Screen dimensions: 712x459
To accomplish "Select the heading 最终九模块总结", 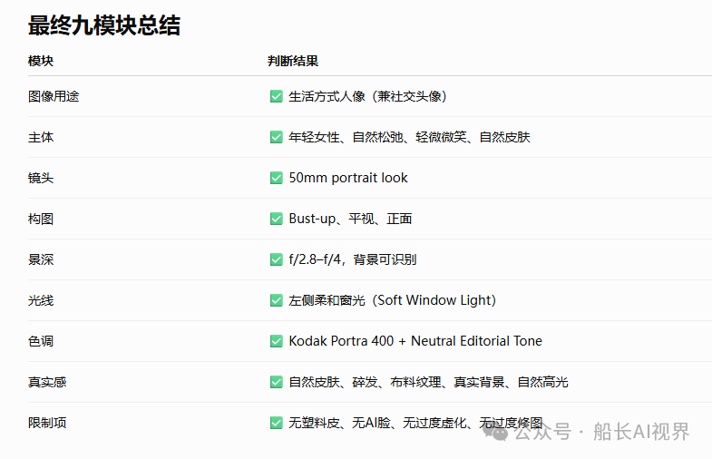I will (x=104, y=25).
